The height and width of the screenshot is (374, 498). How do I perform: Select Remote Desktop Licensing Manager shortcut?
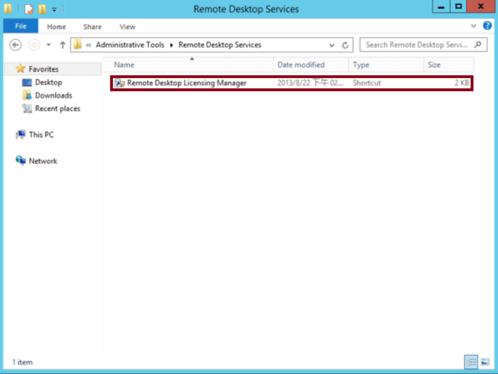coord(292,83)
